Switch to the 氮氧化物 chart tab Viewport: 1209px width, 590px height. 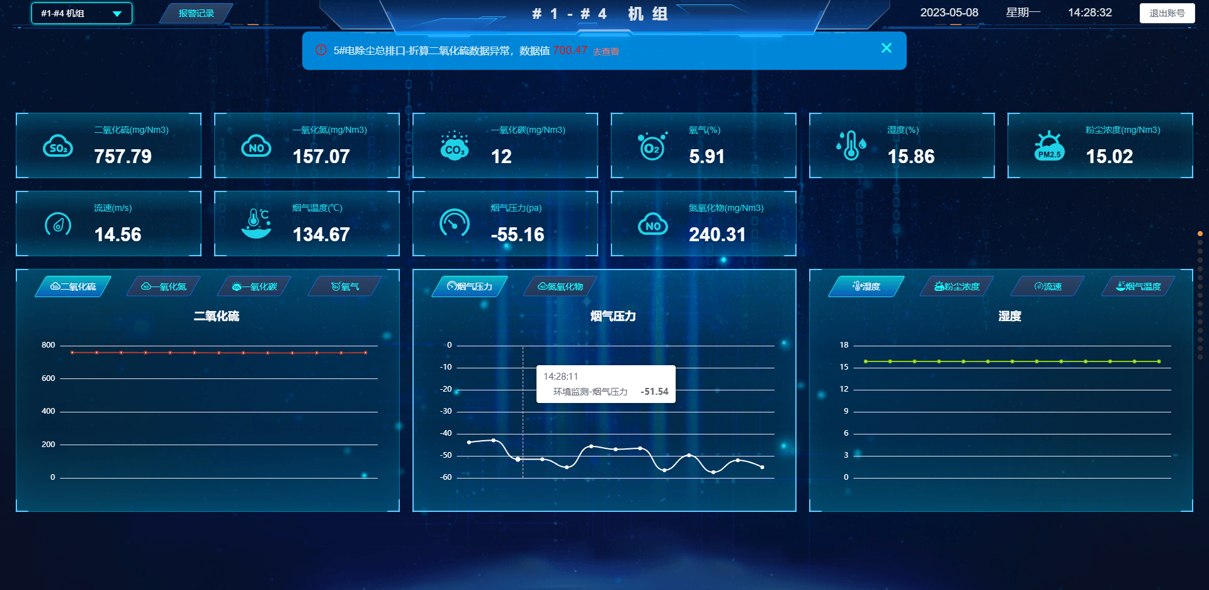click(x=560, y=286)
